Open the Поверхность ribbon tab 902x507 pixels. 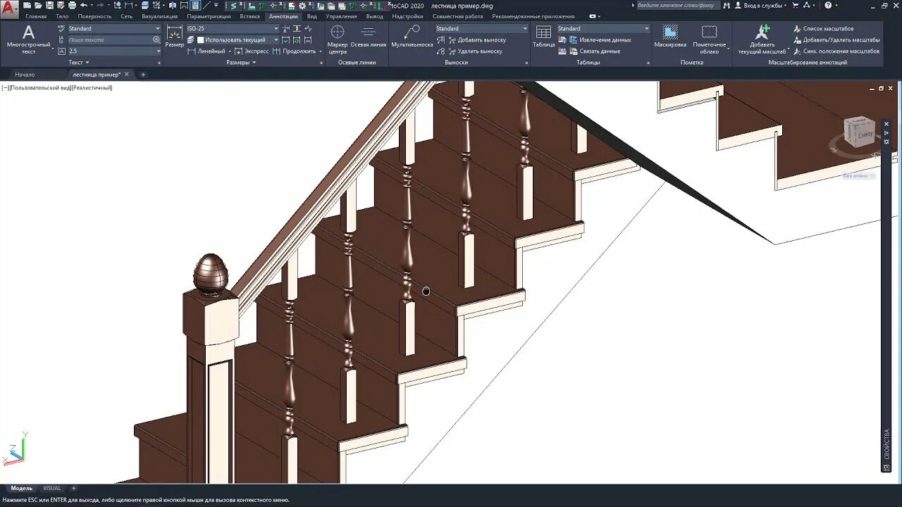tap(94, 16)
